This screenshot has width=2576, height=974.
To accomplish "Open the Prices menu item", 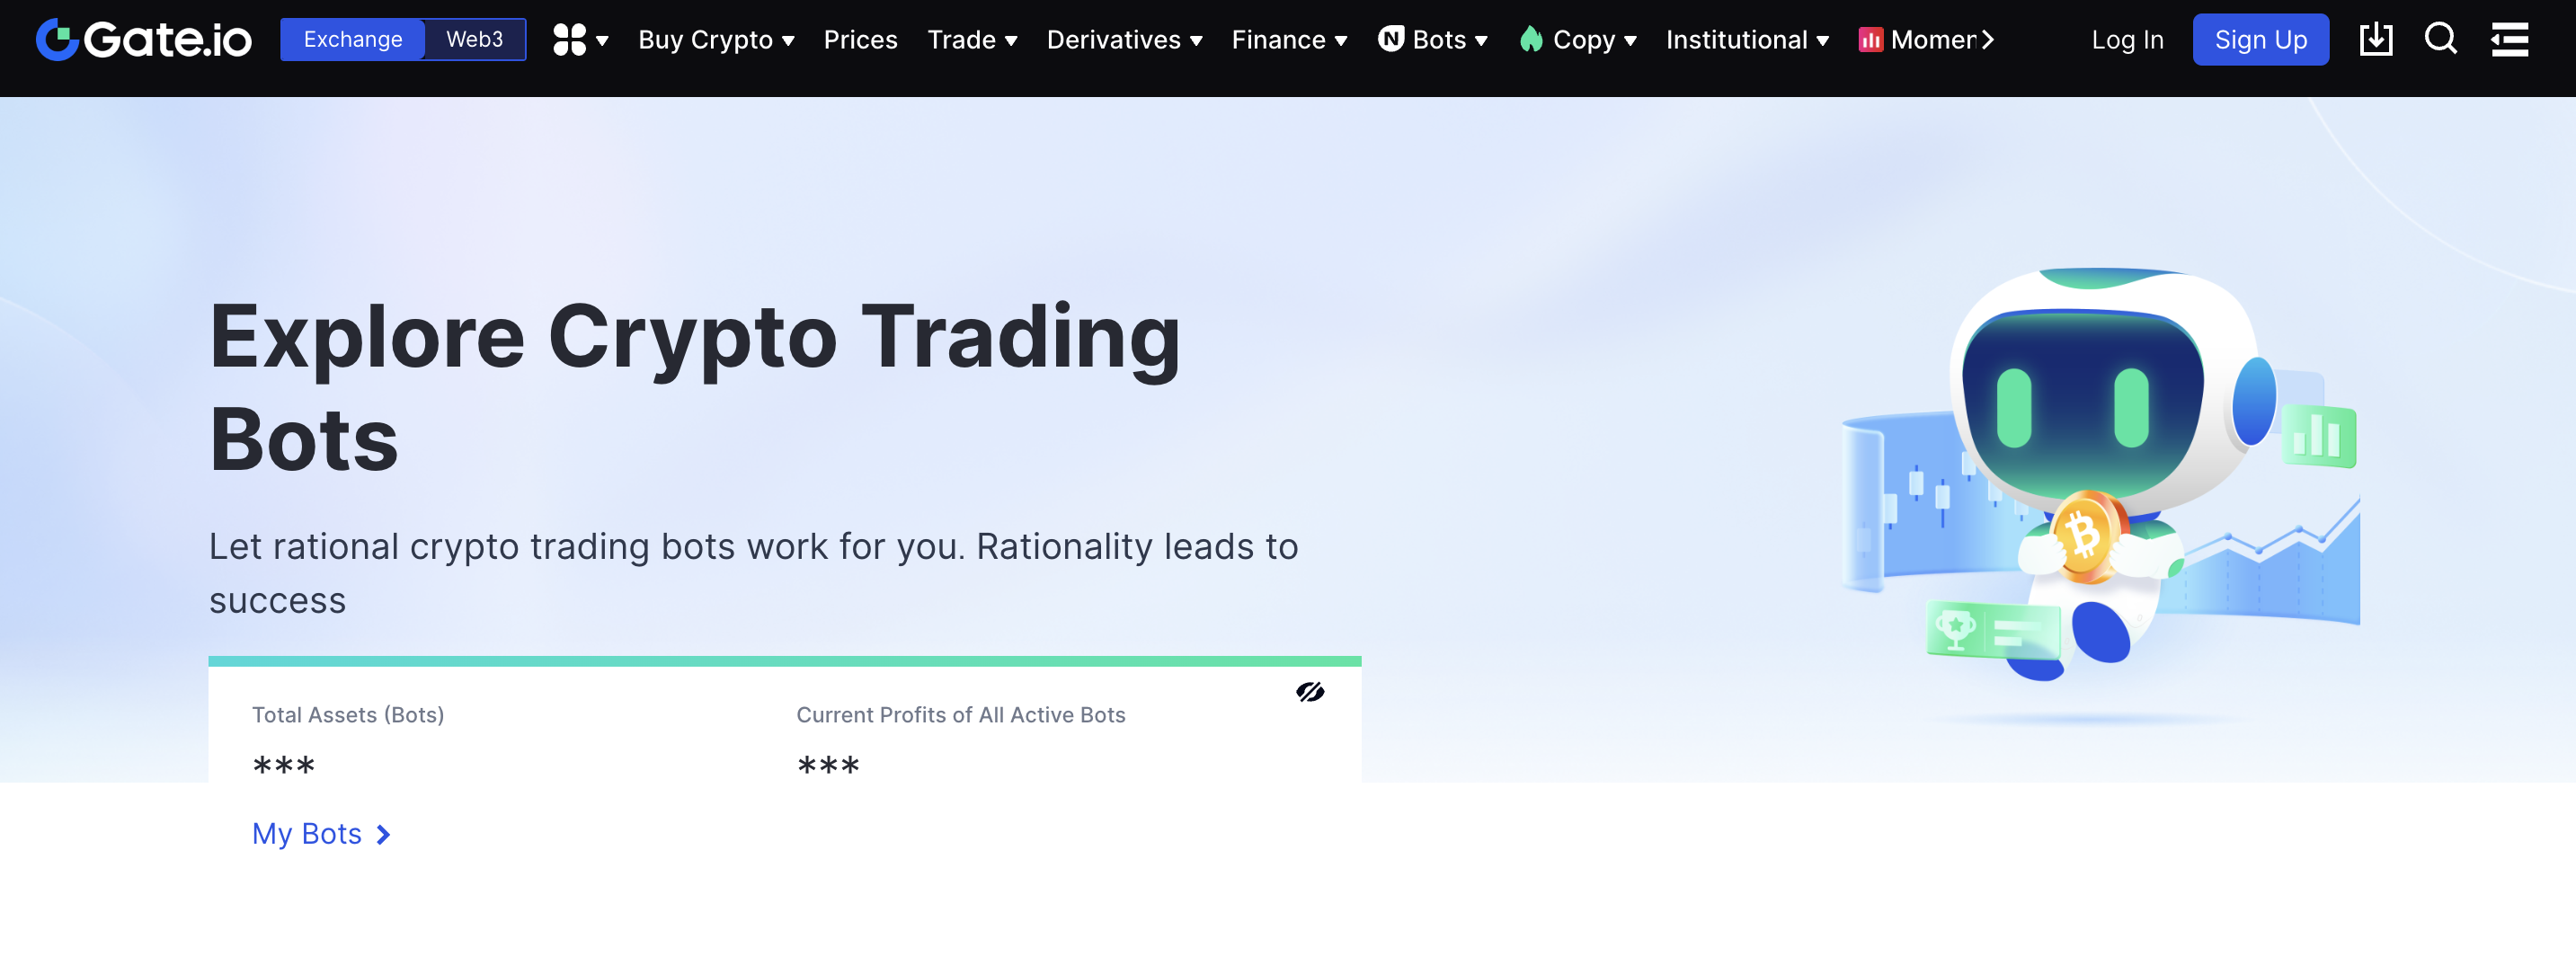I will pyautogui.click(x=860, y=40).
